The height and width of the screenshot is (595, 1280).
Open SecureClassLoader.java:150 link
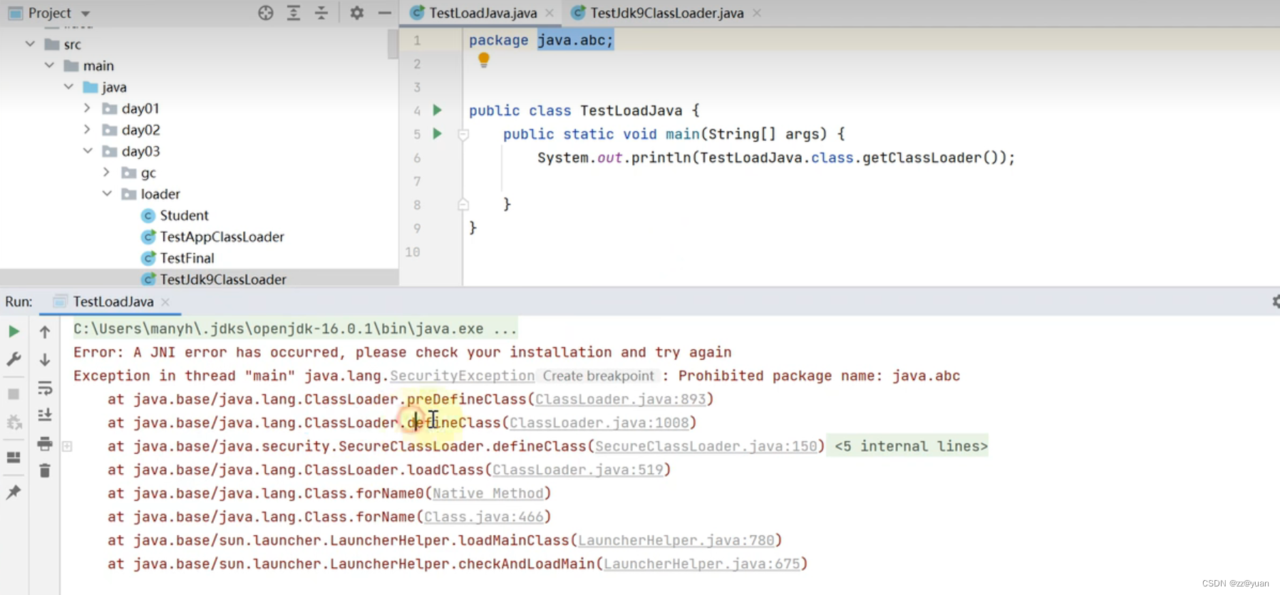706,446
